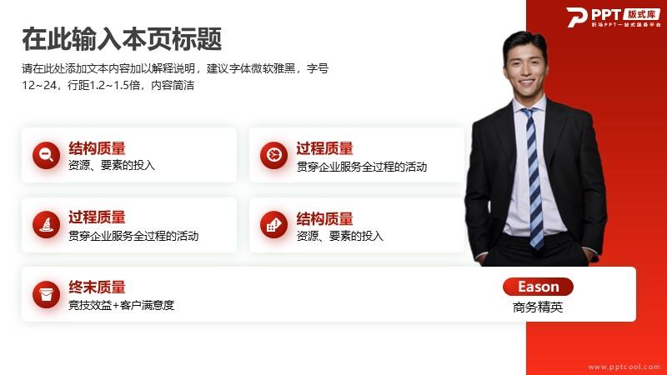Open the www.pptcool.com link at bottom right

pos(624,367)
